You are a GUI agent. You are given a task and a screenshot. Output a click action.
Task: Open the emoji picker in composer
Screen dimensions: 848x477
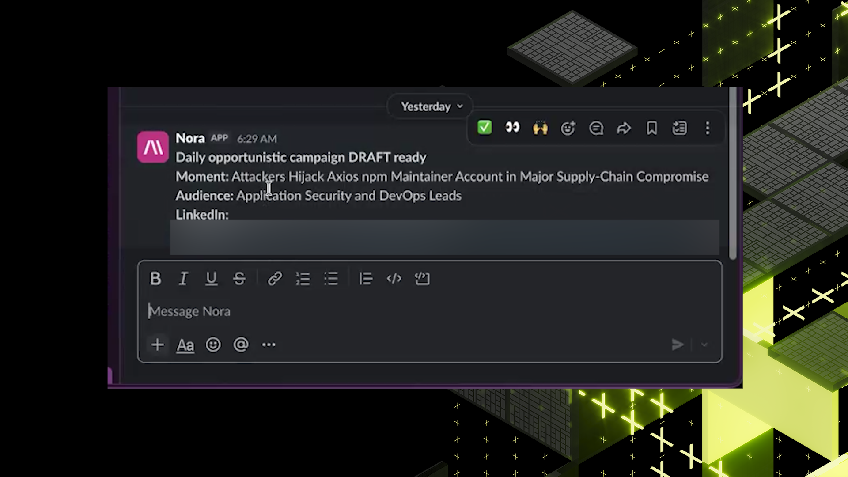(213, 344)
